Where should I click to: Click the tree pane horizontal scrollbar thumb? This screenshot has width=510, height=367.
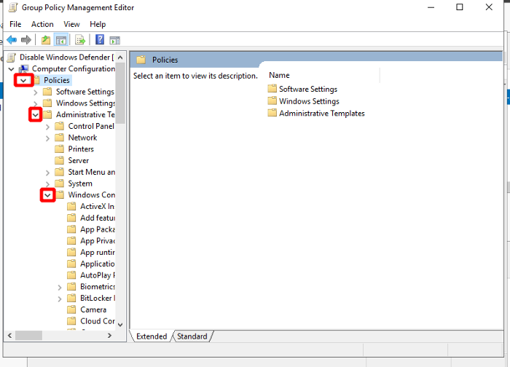point(28,336)
